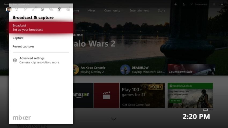228x128 pixels.
Task: Click Stop streaming button
Action: (x=199, y=4)
